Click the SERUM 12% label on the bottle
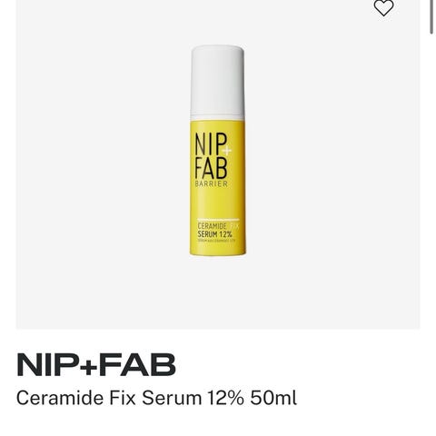Screen dimensions: 436x436 click(214, 234)
